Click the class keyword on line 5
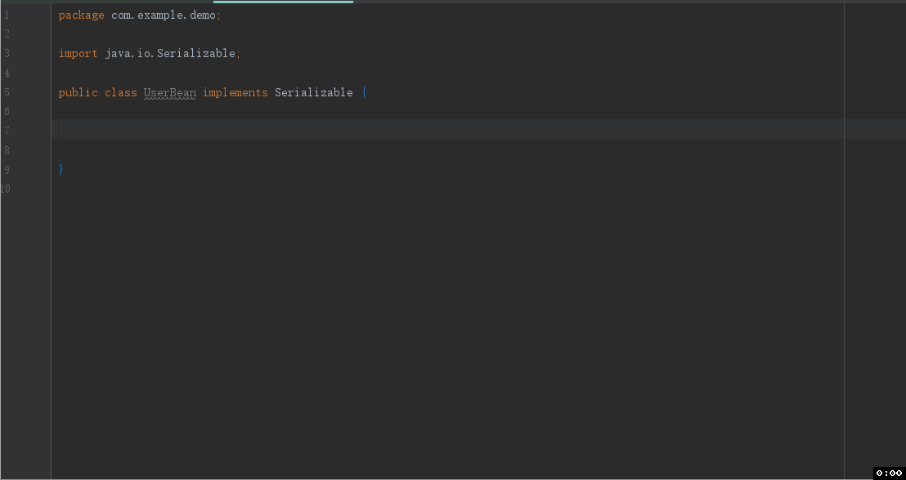 [120, 92]
